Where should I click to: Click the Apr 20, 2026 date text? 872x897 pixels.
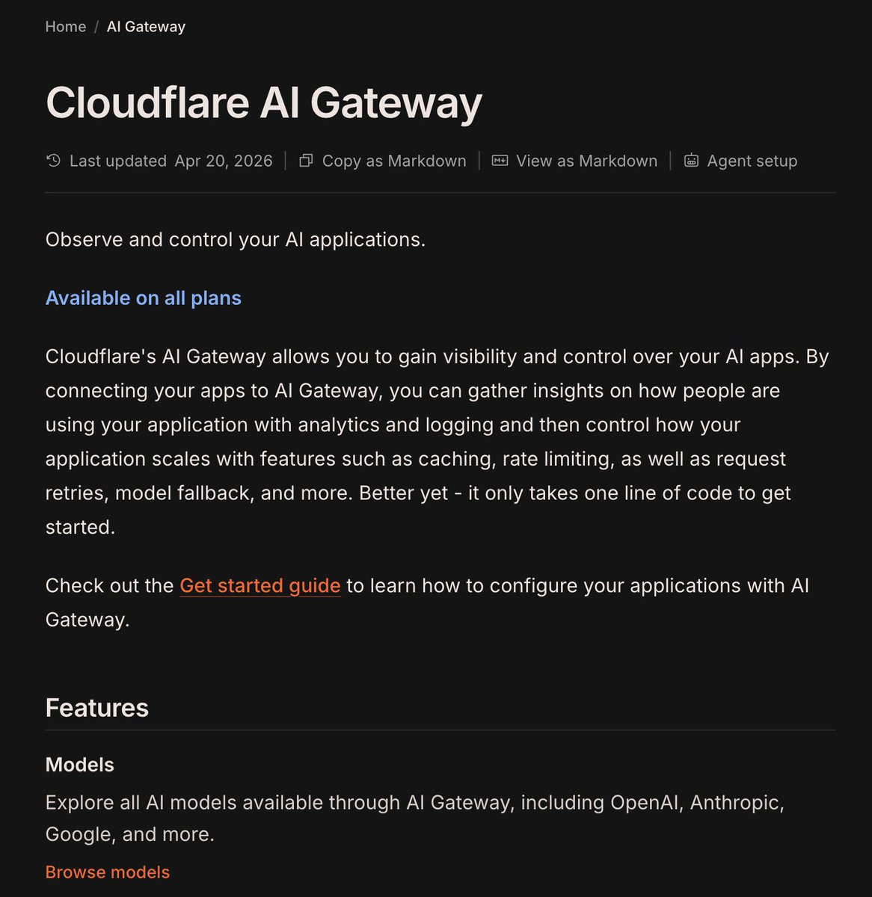tap(224, 161)
